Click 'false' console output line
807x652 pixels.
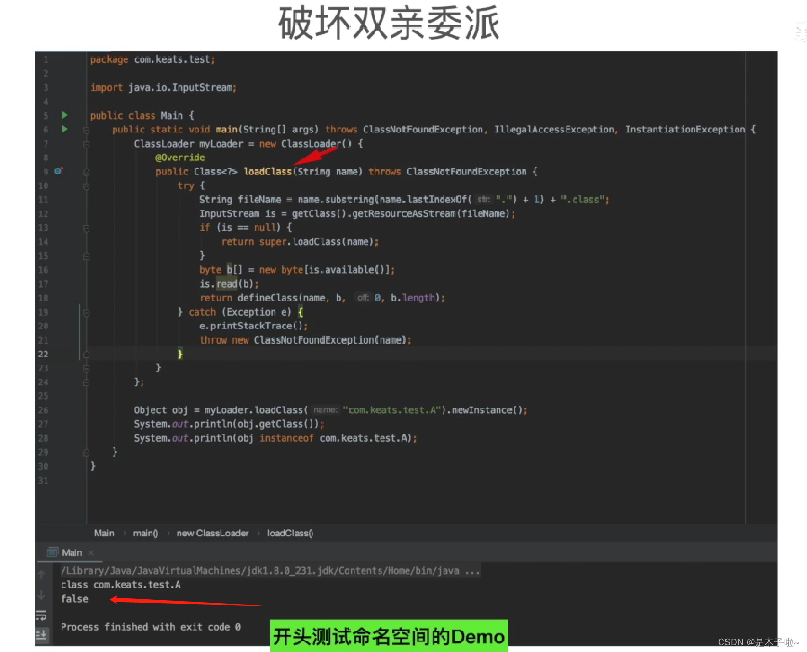pyautogui.click(x=74, y=599)
